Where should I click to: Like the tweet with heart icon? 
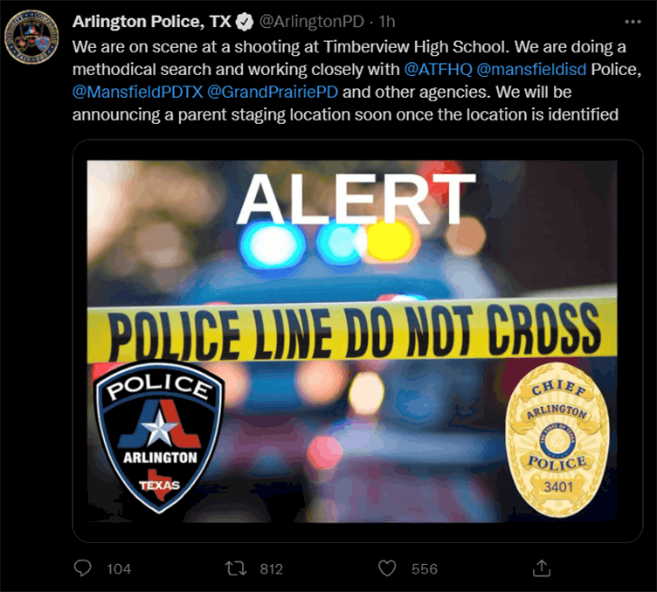387,568
